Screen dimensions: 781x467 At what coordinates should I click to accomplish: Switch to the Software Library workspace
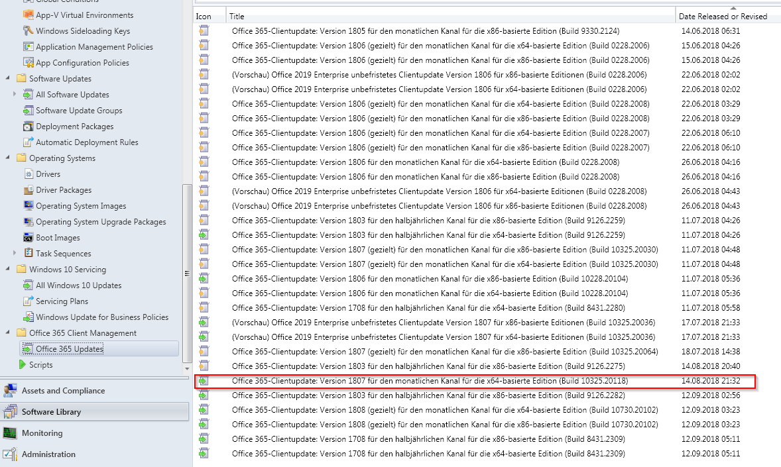95,412
